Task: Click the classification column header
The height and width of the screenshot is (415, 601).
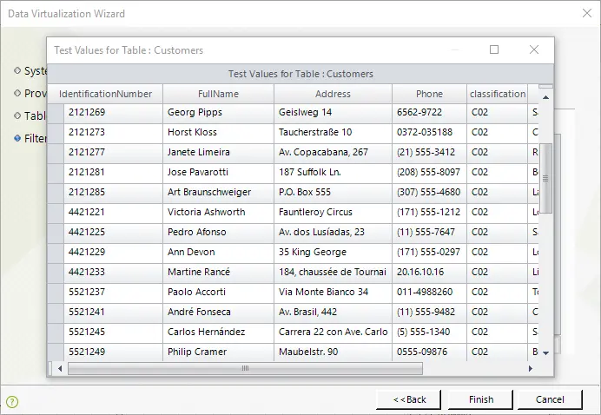Action: [497, 94]
